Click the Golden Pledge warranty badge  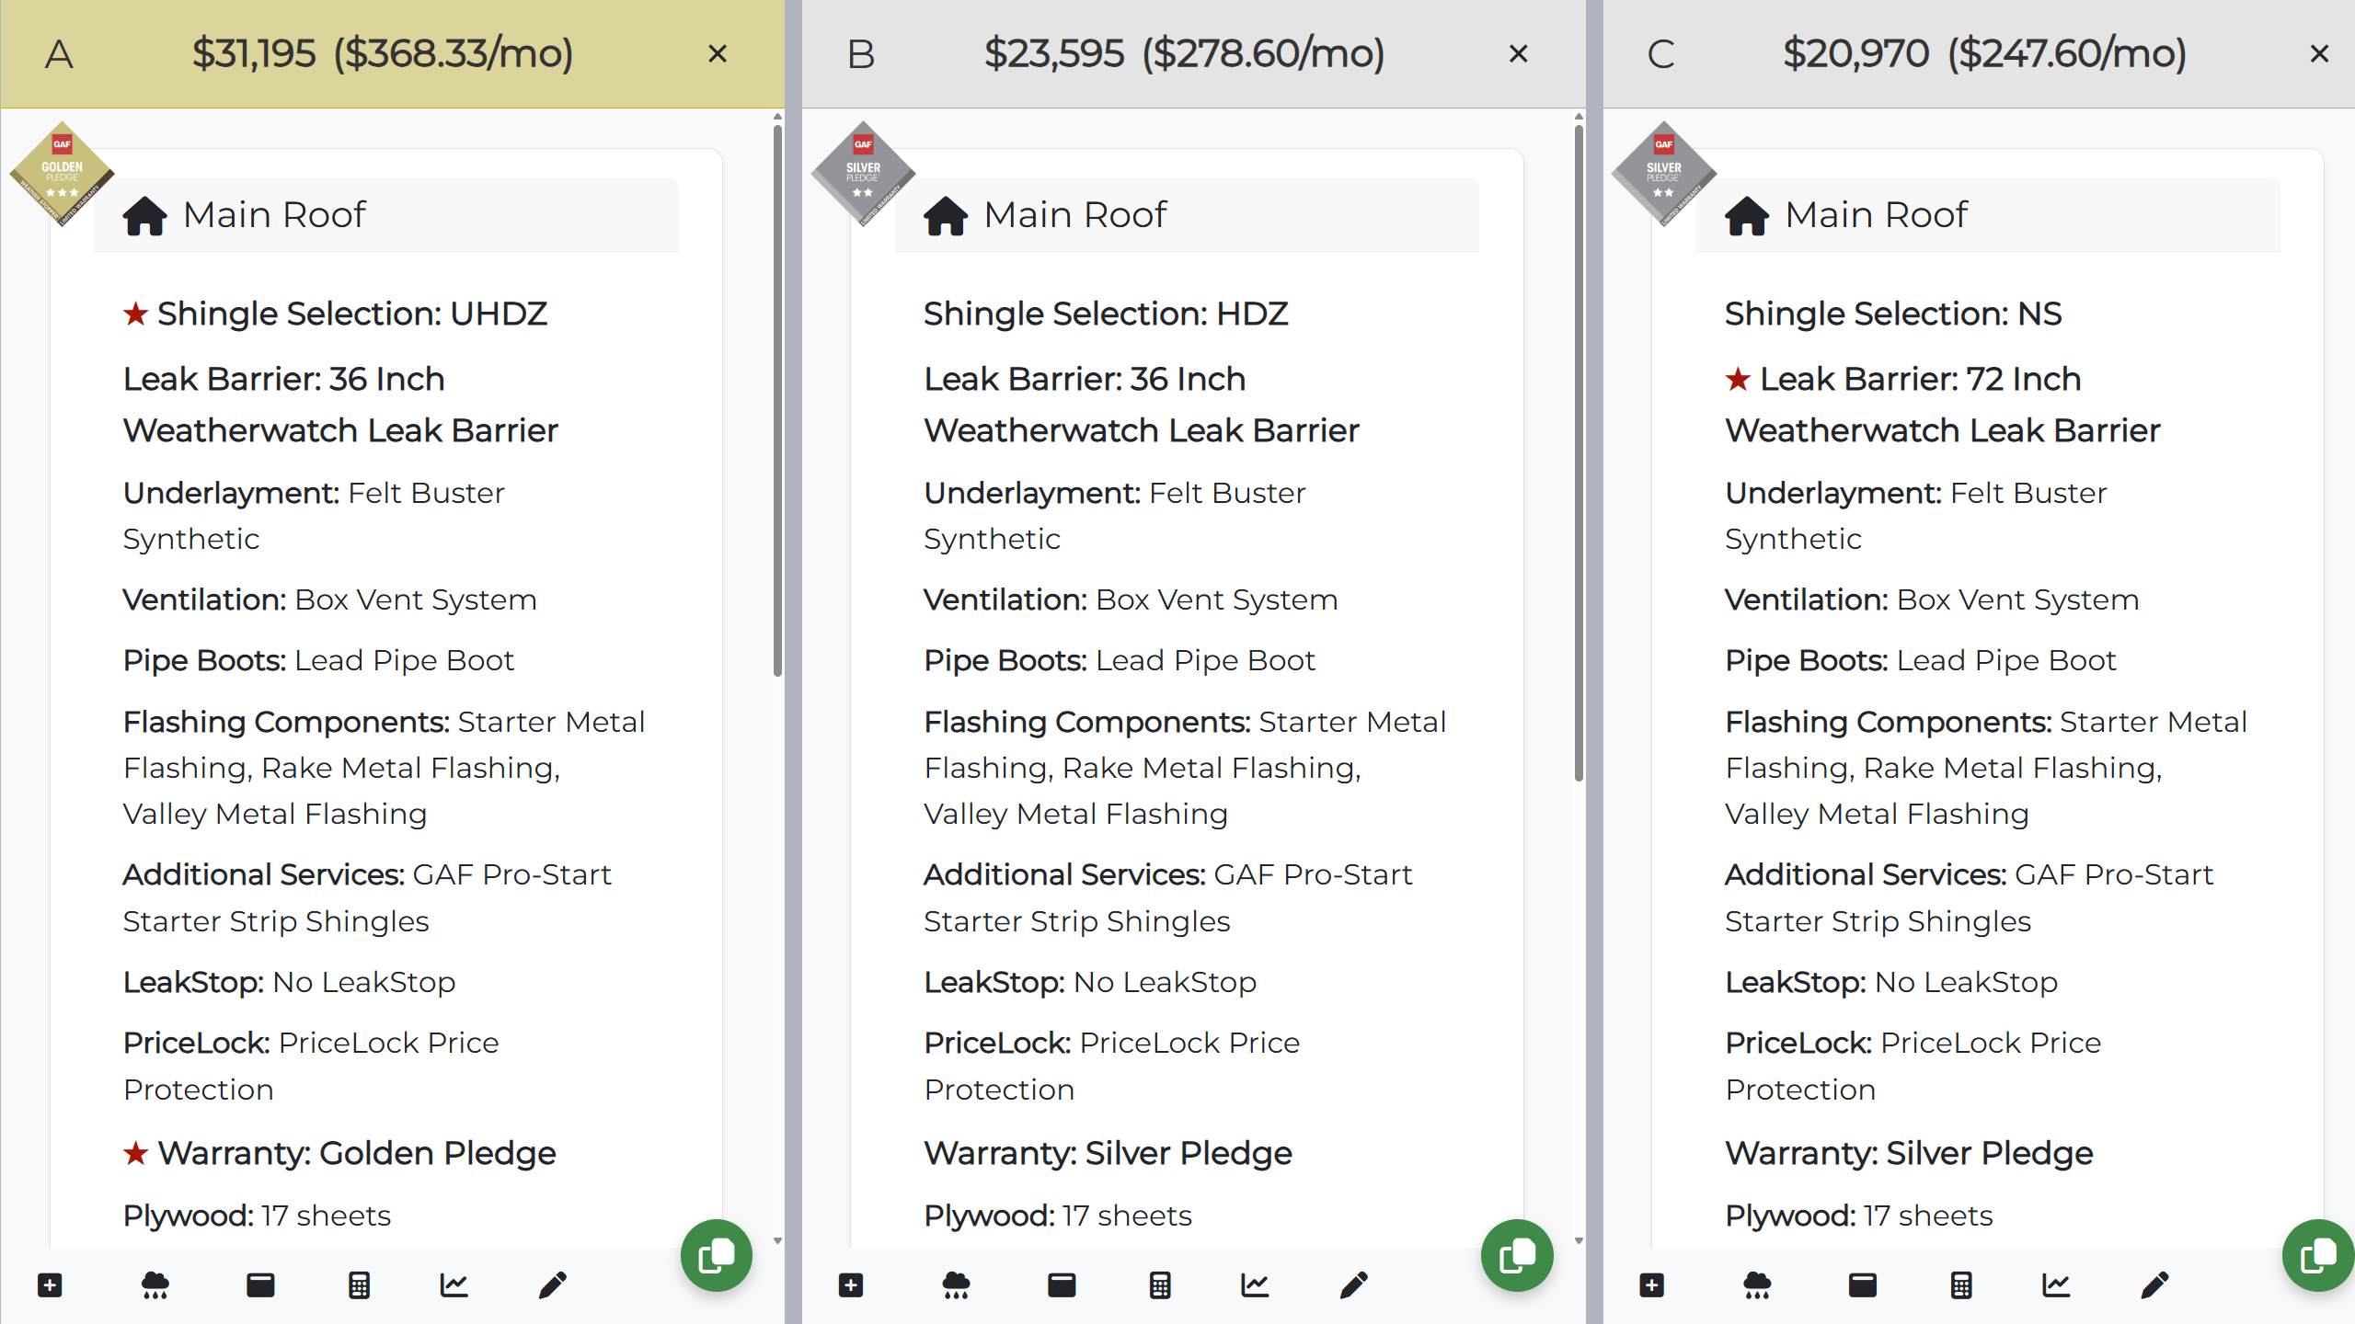click(62, 173)
